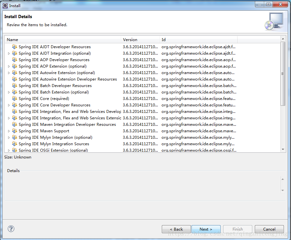
Task: Click Id cell of Spring IDE Batch Developer Resources
Action: pyautogui.click(x=199, y=85)
